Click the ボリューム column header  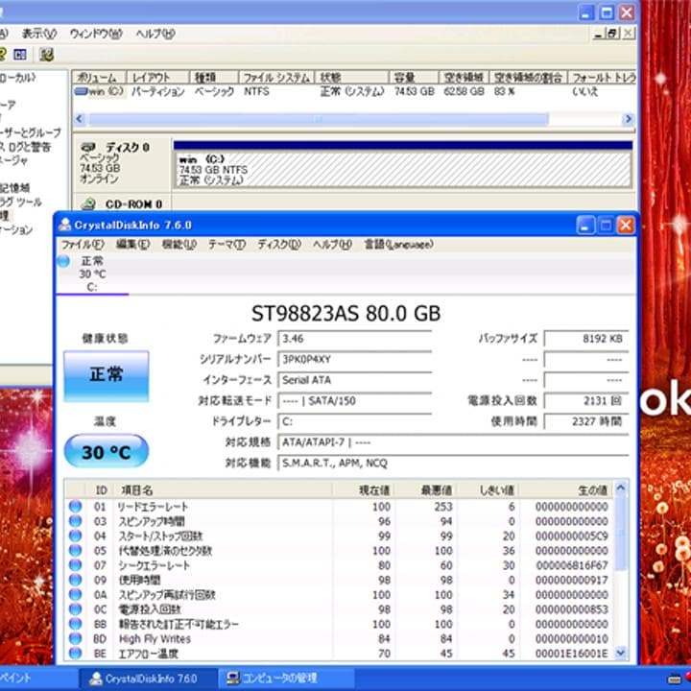99,78
